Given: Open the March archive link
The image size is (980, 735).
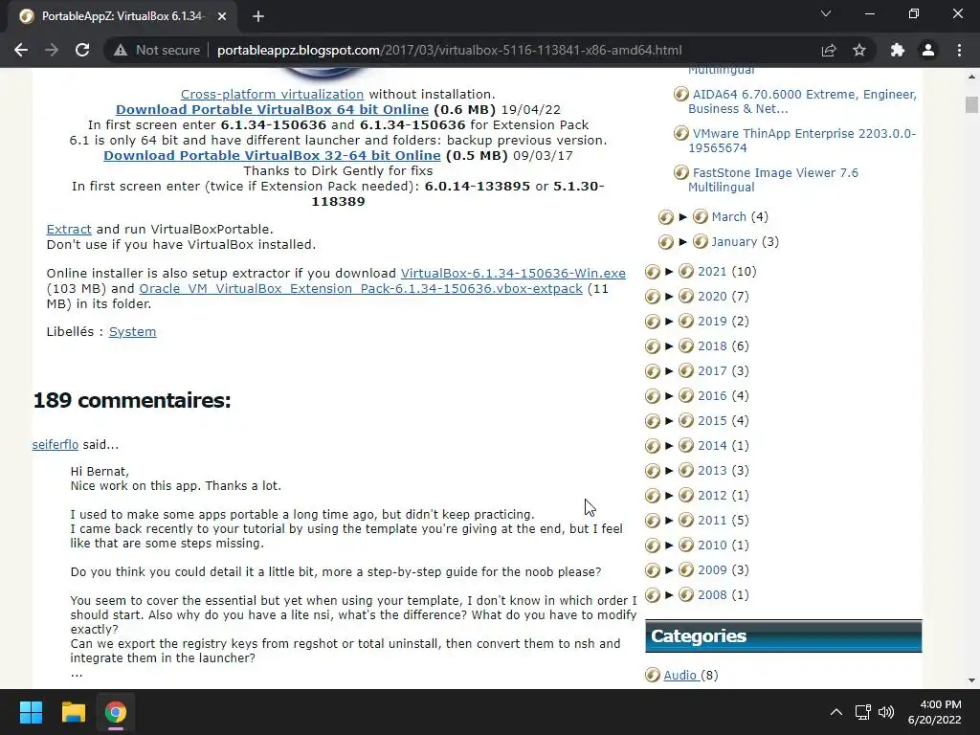Looking at the screenshot, I should pos(728,217).
